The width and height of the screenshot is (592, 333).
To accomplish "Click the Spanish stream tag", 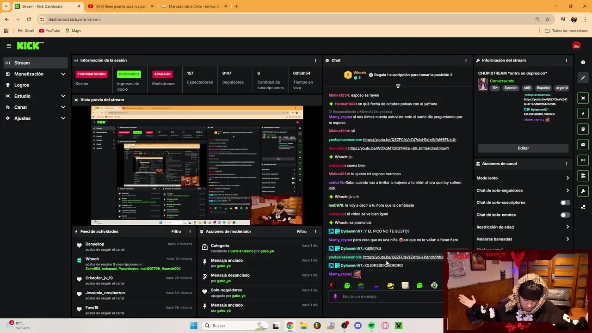I will [x=511, y=88].
